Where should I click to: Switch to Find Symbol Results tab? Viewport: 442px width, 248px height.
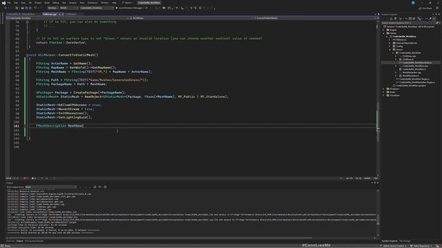tap(34, 241)
